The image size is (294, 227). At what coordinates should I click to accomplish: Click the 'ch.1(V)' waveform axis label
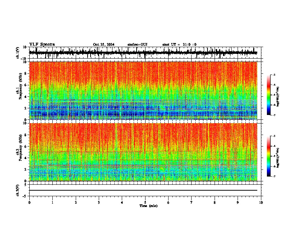tap(17, 53)
